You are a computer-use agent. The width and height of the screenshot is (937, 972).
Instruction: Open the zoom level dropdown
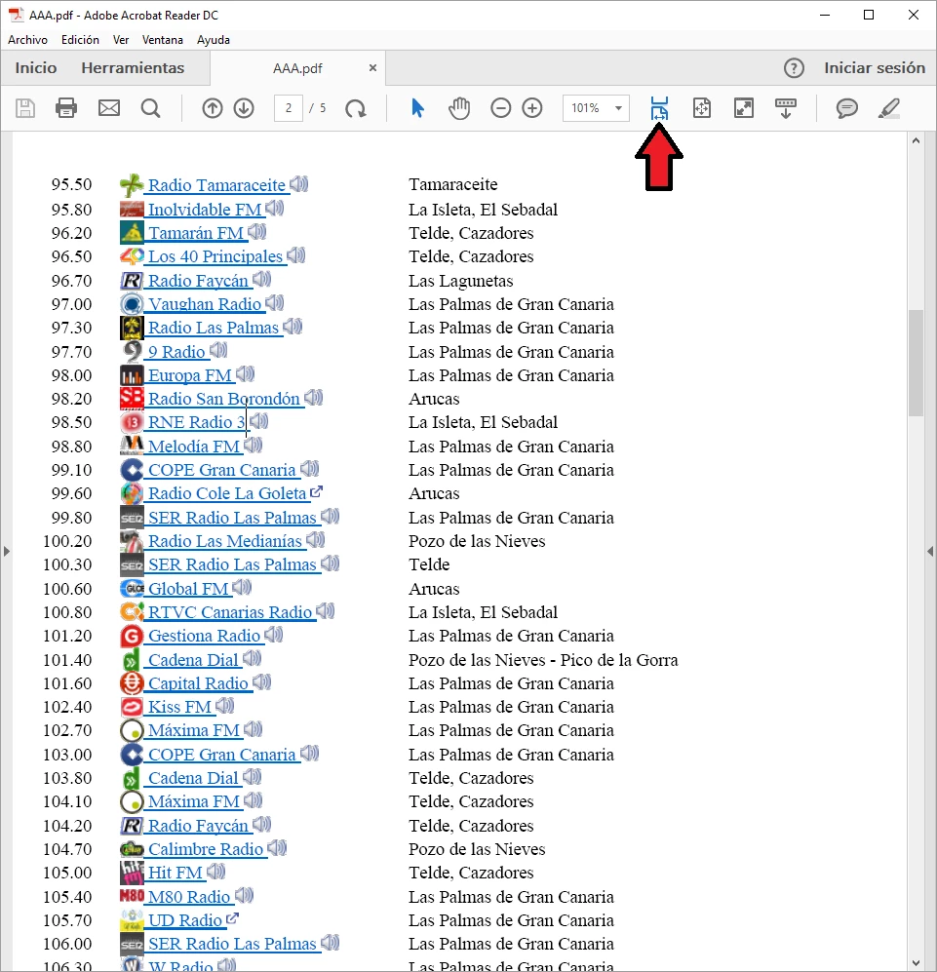pos(618,108)
